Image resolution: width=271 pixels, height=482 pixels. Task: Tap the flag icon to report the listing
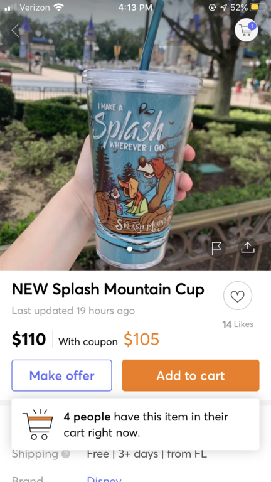point(216,248)
